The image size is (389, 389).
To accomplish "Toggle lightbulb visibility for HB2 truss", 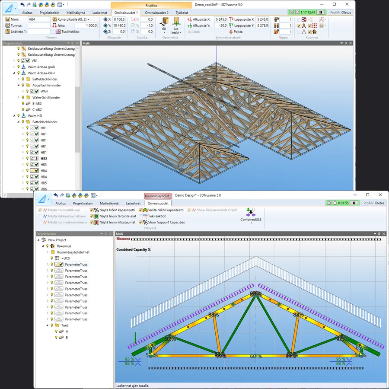I will pyautogui.click(x=27, y=158).
